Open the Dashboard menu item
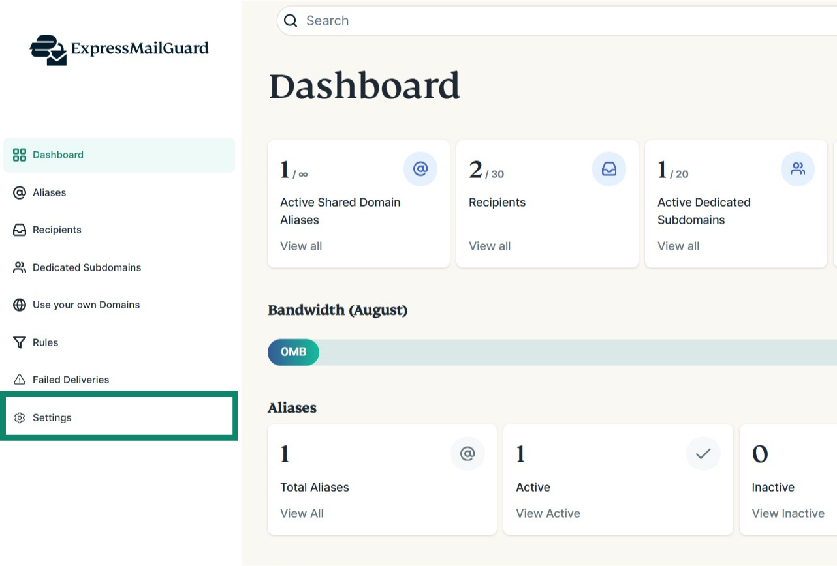Screen dimensions: 837x566 coord(119,155)
